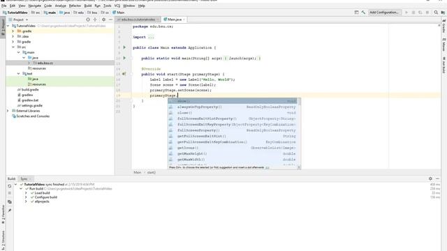Click the Search Everywhere magnifier icon
The image size is (447, 251).
436,13
